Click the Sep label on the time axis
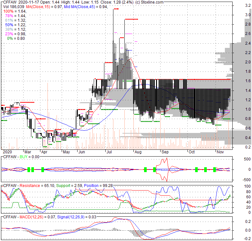Viewport: 252px width, 241px height. pyautogui.click(x=165, y=152)
